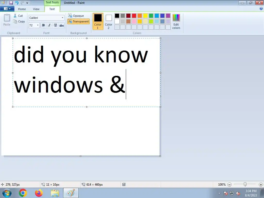Screen dimensions: 264x198
Task: Select Opaque background option
Action: (x=76, y=16)
